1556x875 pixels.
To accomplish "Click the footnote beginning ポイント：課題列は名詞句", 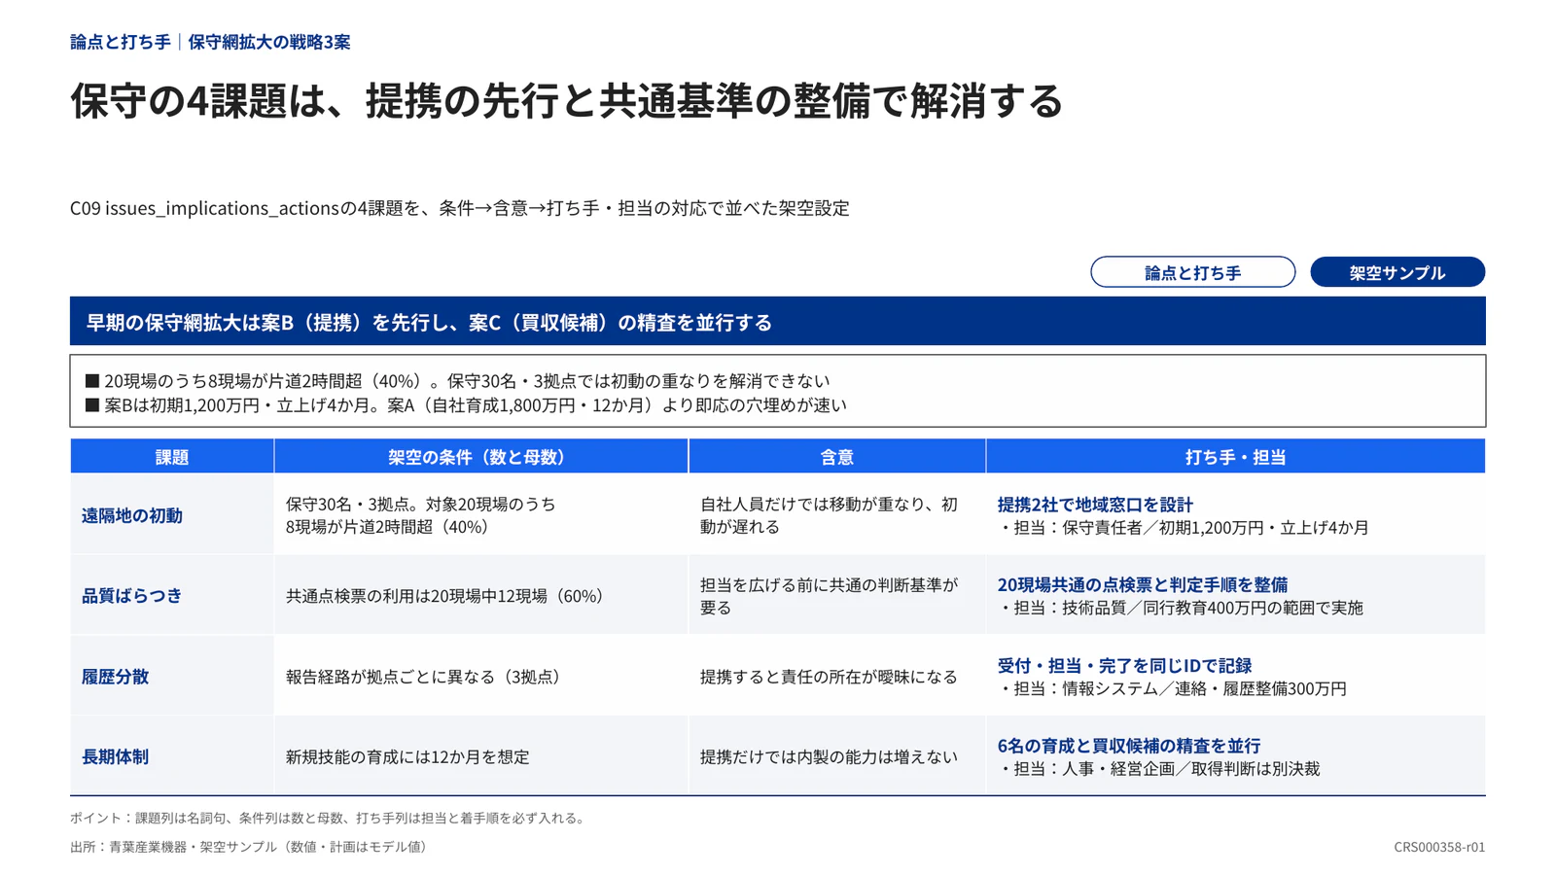I will tap(330, 818).
